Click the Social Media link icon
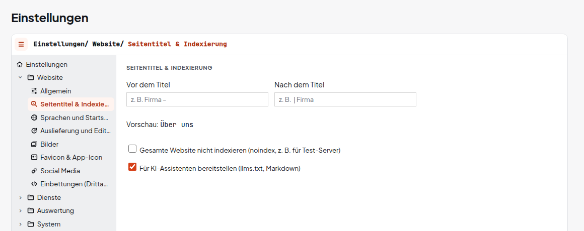 (x=34, y=171)
